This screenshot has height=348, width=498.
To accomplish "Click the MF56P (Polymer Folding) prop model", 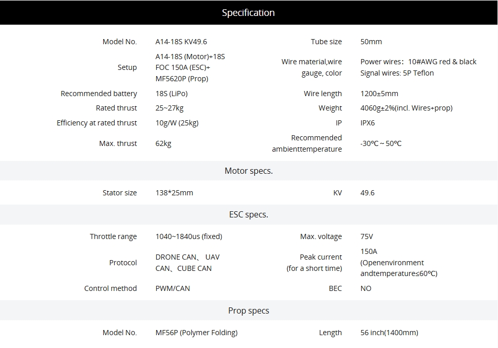I will point(196,333).
